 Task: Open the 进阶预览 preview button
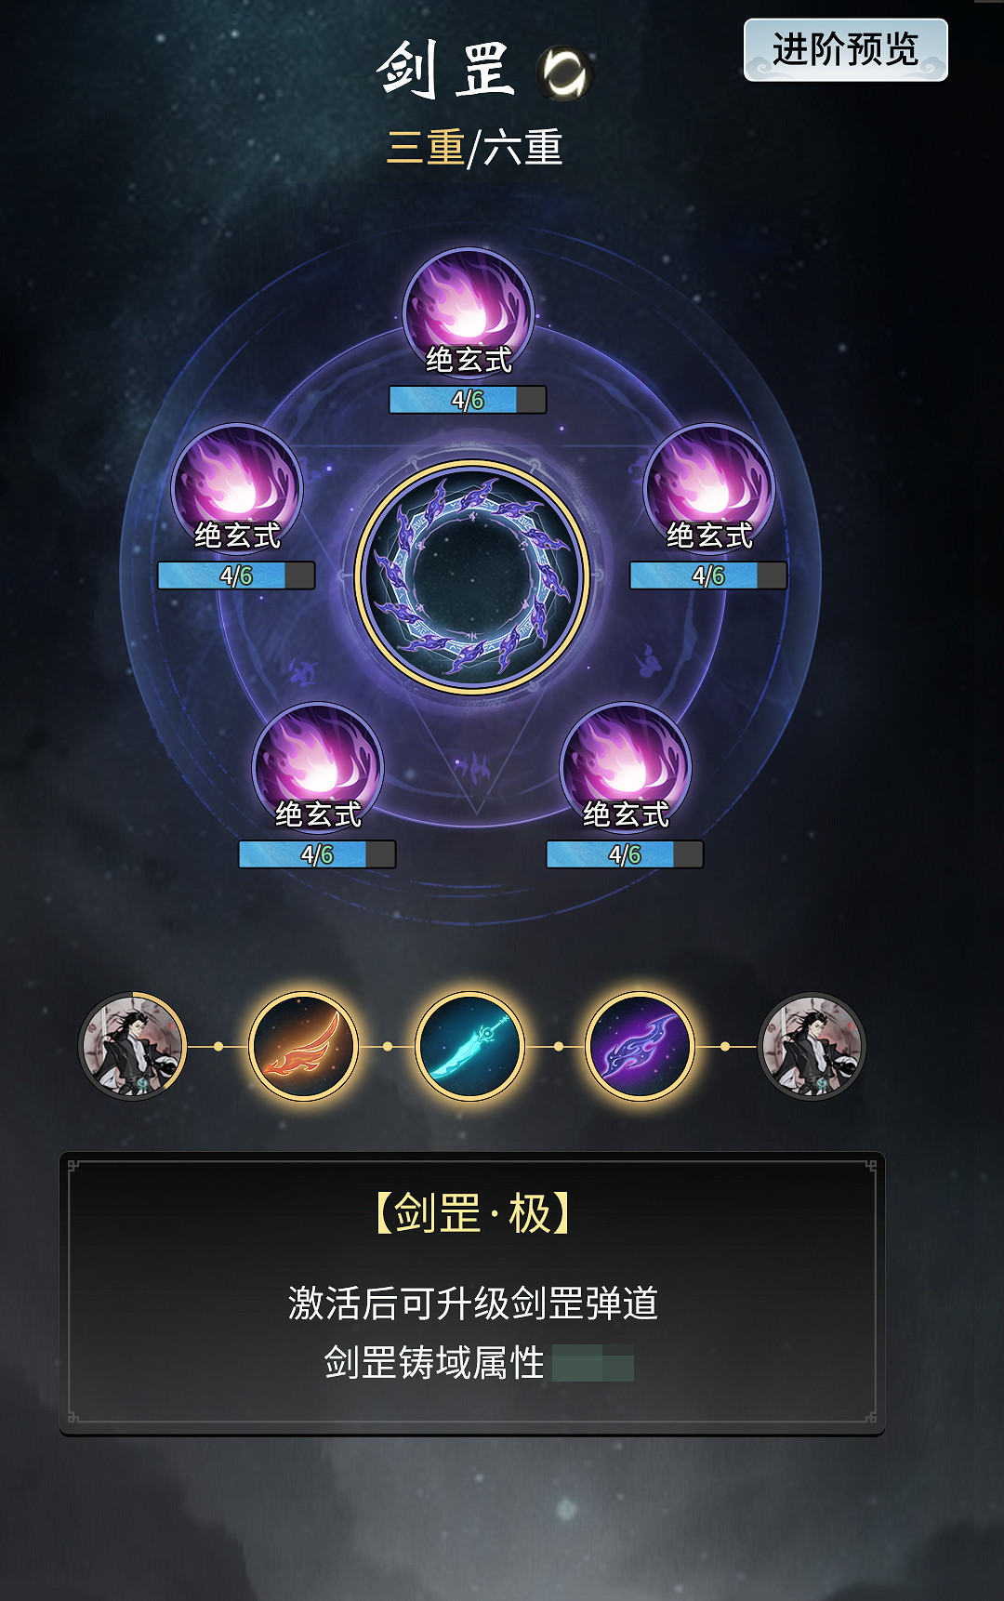pyautogui.click(x=846, y=50)
